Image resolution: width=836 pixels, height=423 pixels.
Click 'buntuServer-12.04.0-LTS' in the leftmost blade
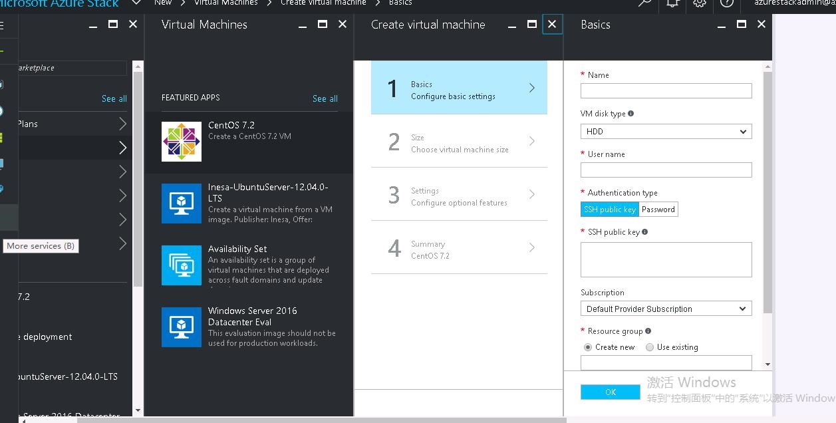point(68,376)
